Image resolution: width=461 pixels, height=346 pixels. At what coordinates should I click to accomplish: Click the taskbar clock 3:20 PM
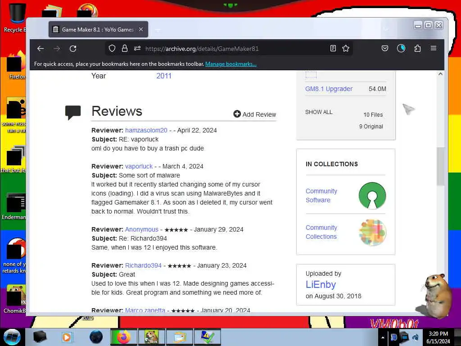(438, 337)
